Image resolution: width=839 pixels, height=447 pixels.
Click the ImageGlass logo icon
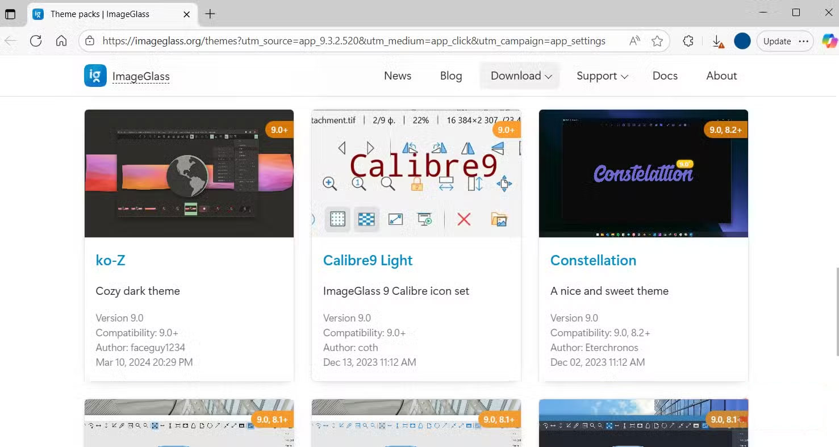tap(95, 75)
